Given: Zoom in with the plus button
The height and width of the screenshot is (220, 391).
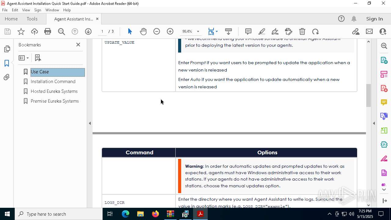Looking at the screenshot, I should 170,31.
